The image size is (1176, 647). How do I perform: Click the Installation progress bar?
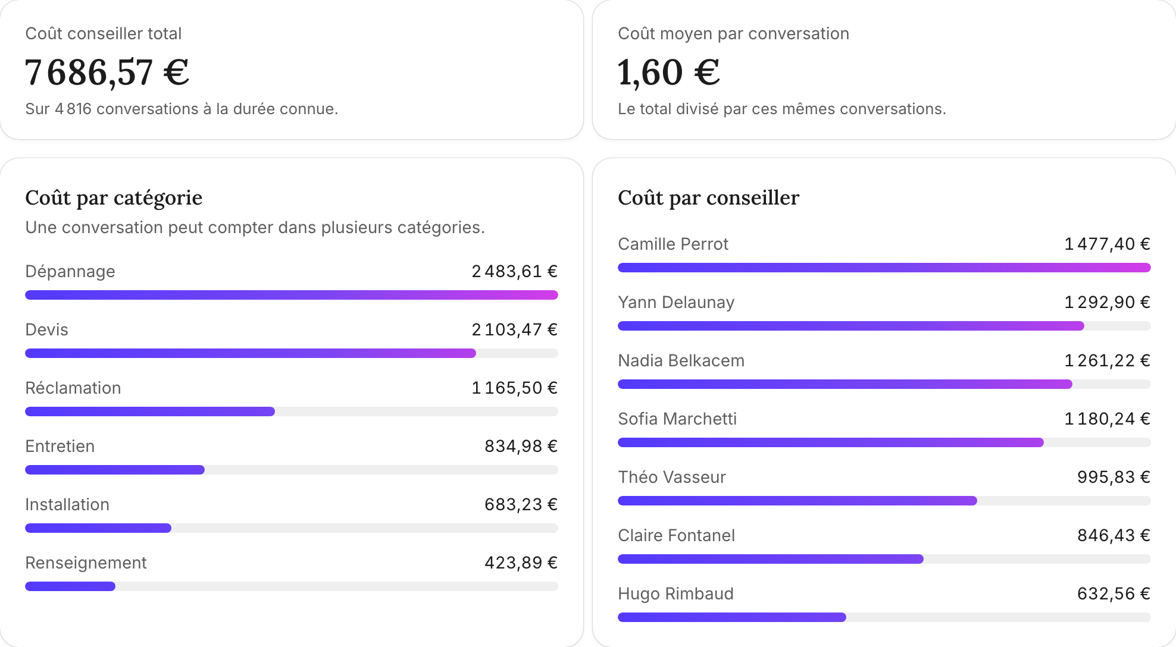[x=292, y=528]
